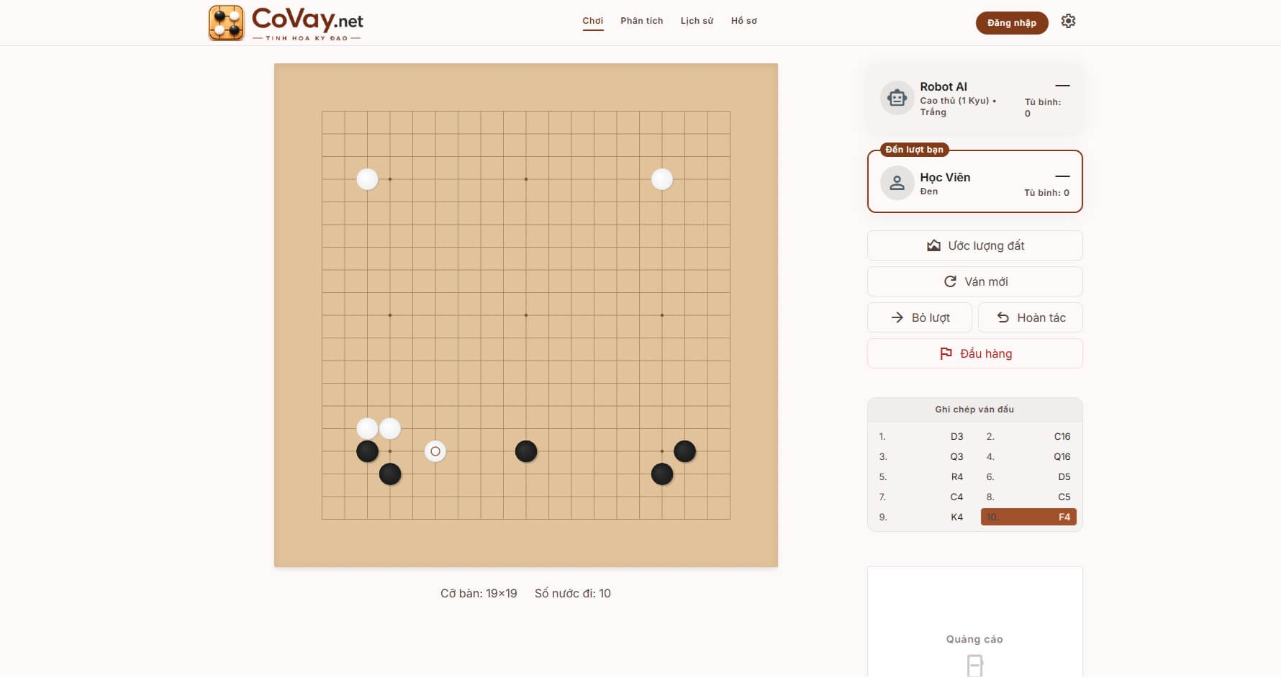
Task: Click the Robot AI player name
Action: 943,86
